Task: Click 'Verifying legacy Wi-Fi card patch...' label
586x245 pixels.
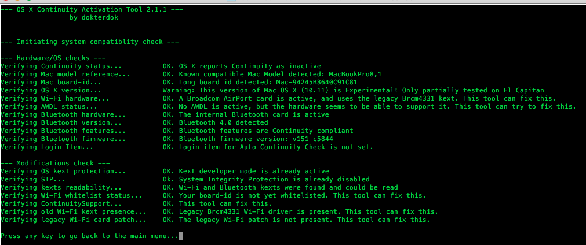Action: (x=73, y=220)
